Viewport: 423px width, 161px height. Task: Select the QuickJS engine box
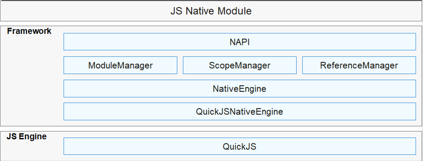coord(240,146)
